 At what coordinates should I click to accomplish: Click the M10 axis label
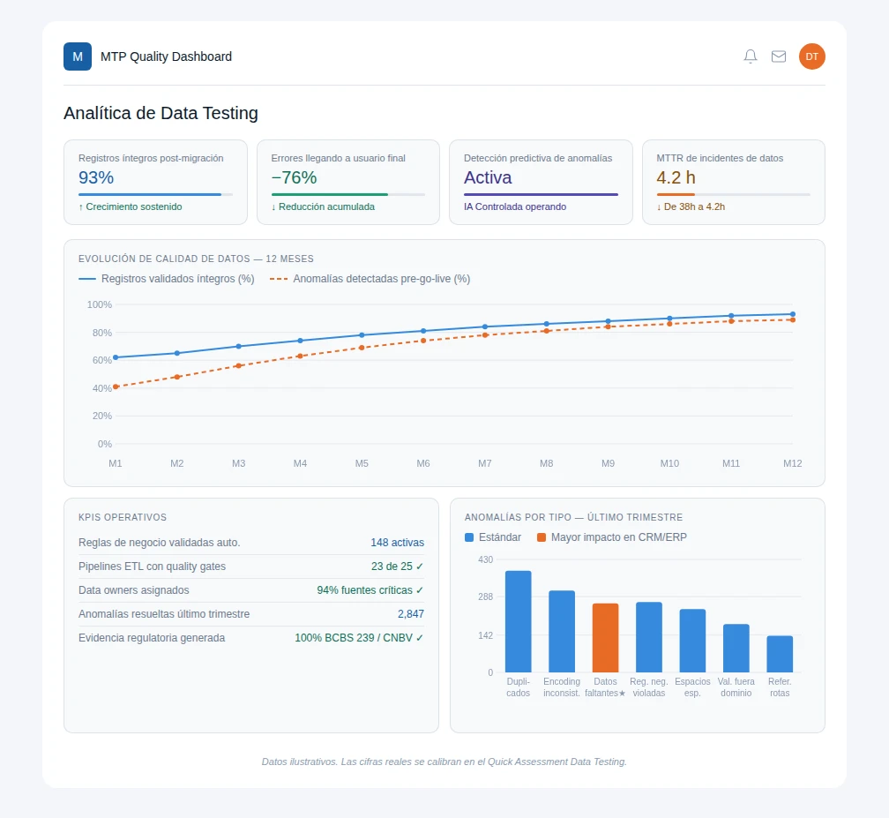pos(669,463)
